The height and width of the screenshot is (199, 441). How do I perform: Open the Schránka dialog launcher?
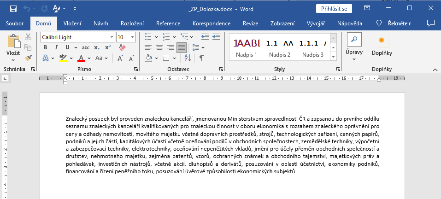33,69
